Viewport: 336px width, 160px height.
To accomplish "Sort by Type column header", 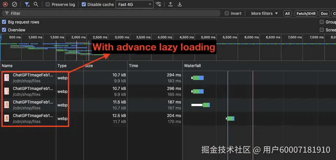I will click(x=70, y=66).
